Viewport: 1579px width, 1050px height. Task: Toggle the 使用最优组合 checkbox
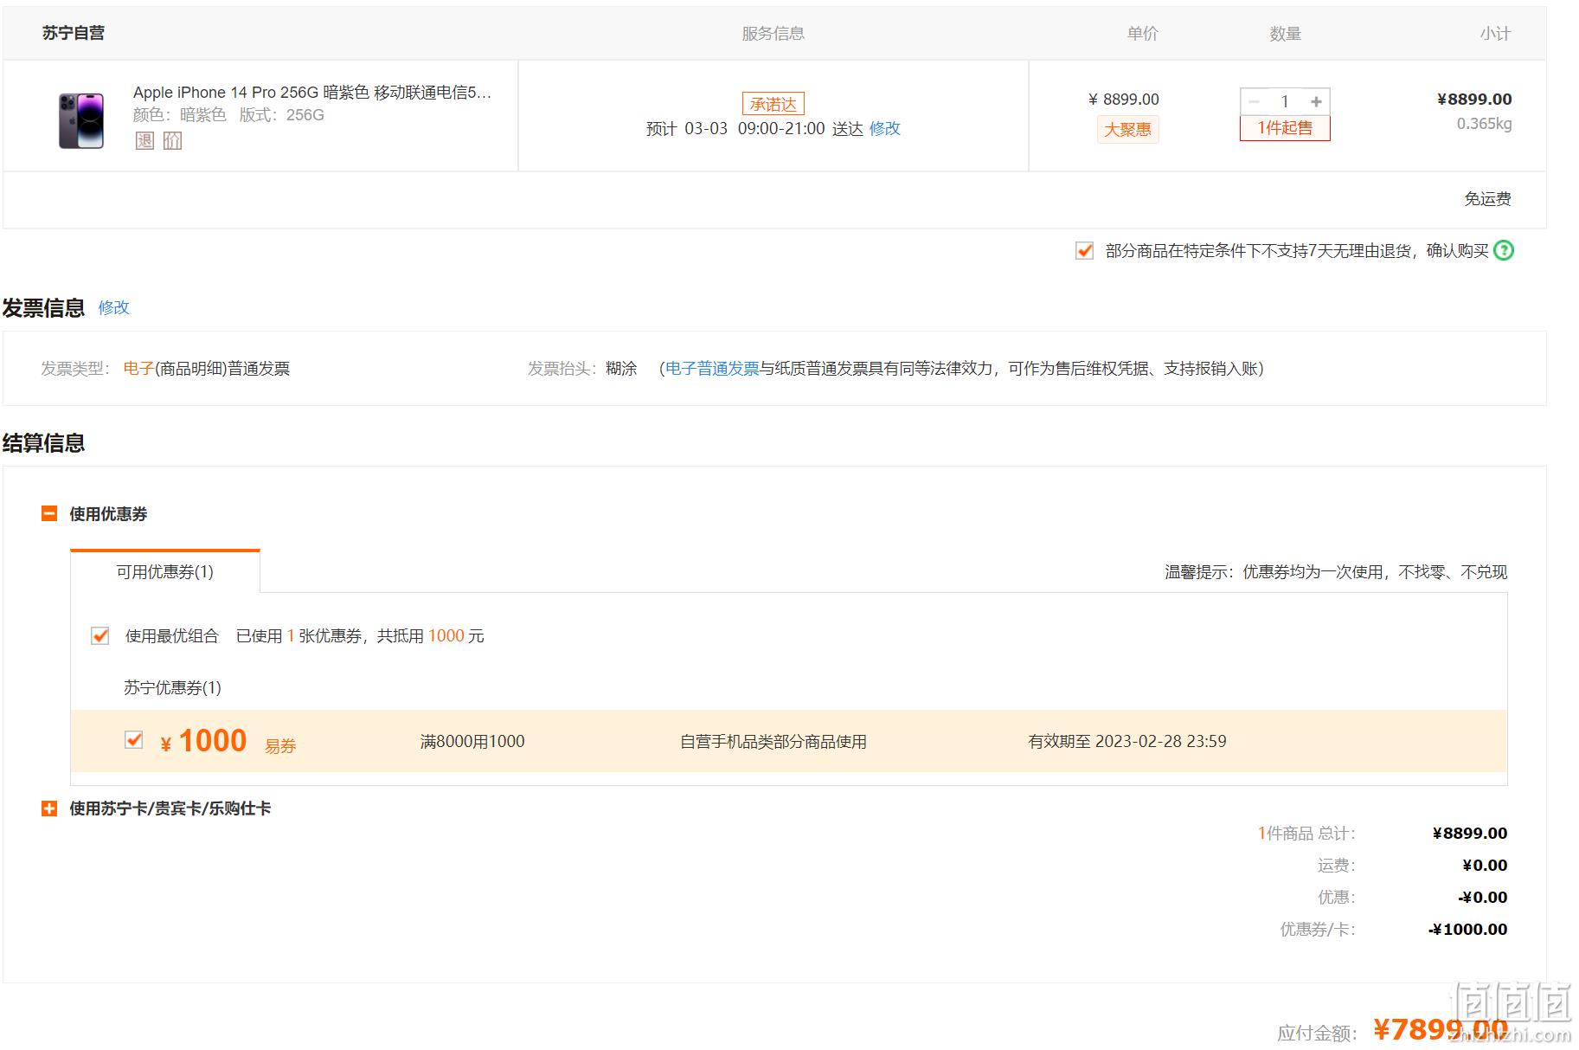click(100, 635)
